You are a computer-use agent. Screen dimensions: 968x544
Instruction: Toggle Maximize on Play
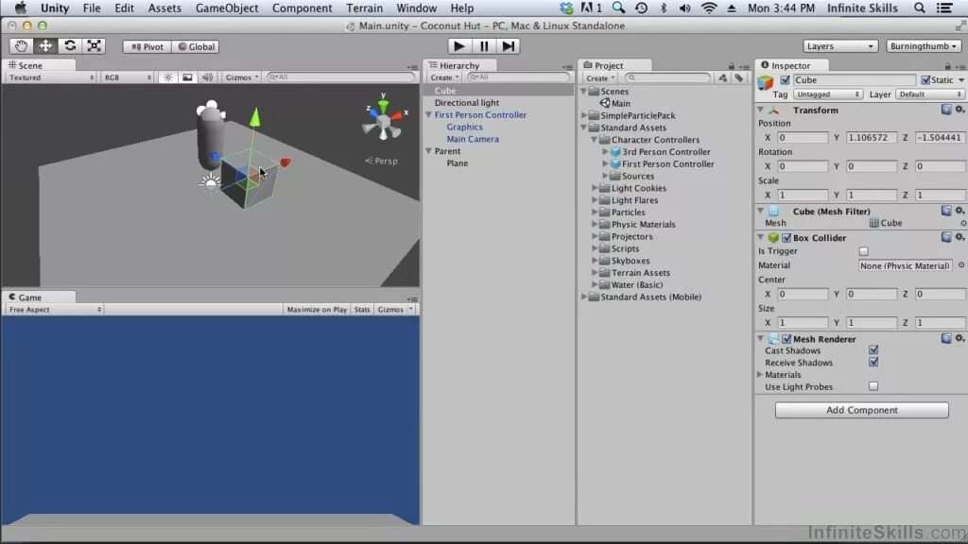coord(317,310)
